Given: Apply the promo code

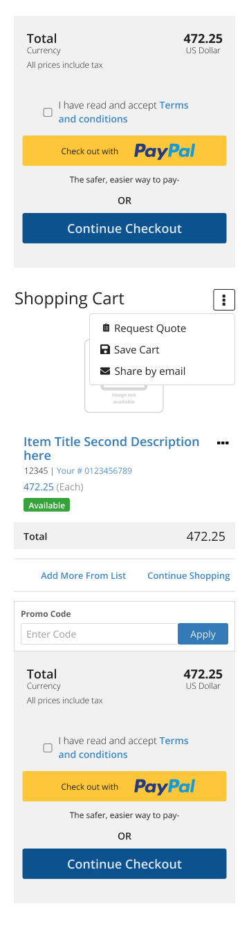Looking at the screenshot, I should 203,634.
